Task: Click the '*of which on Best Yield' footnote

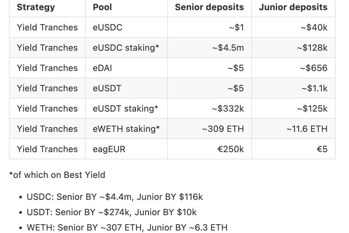Action: pyautogui.click(x=57, y=175)
